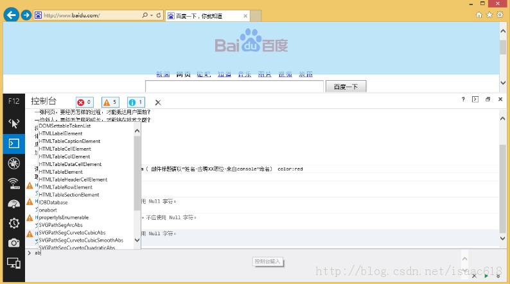Image resolution: width=510 pixels, height=284 pixels.
Task: Open the 图片 link on Baidu
Action: click(265, 74)
